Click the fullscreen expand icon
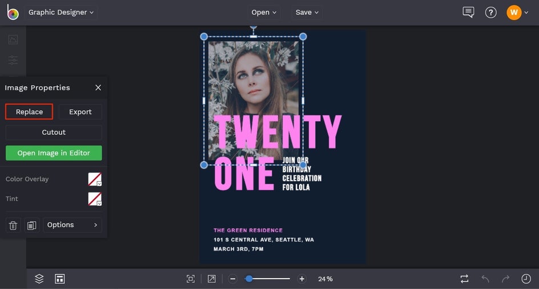Screen dimensions: 539x289 tap(211, 279)
